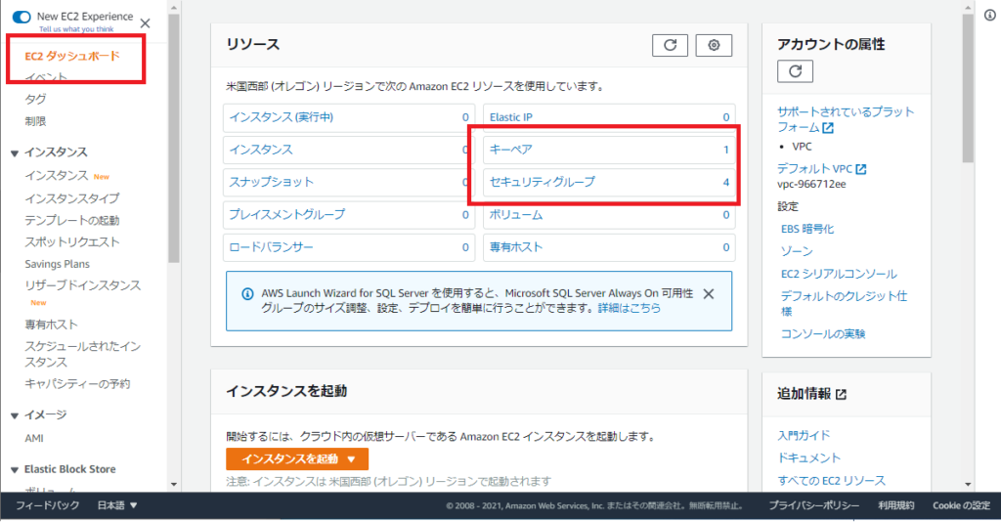
Task: Open ボリューム resource link
Action: [516, 215]
